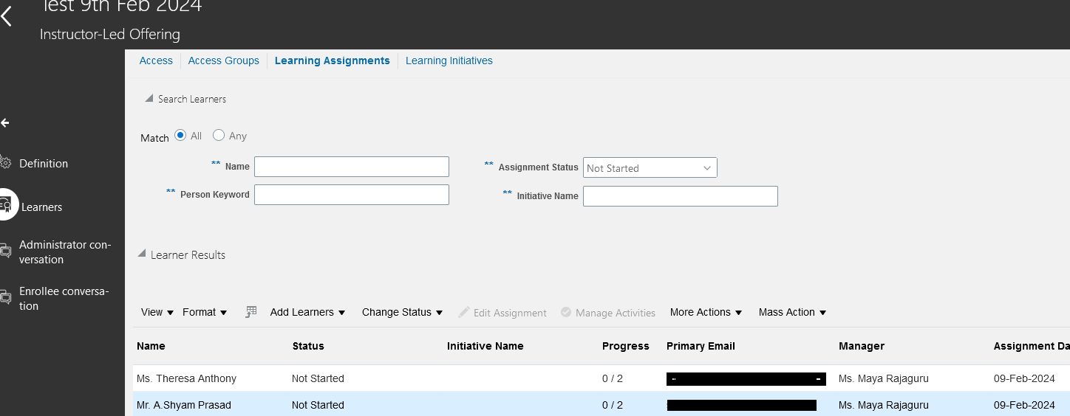This screenshot has width=1070, height=416.
Task: Click the Assignment Date column header
Action: tap(1032, 346)
